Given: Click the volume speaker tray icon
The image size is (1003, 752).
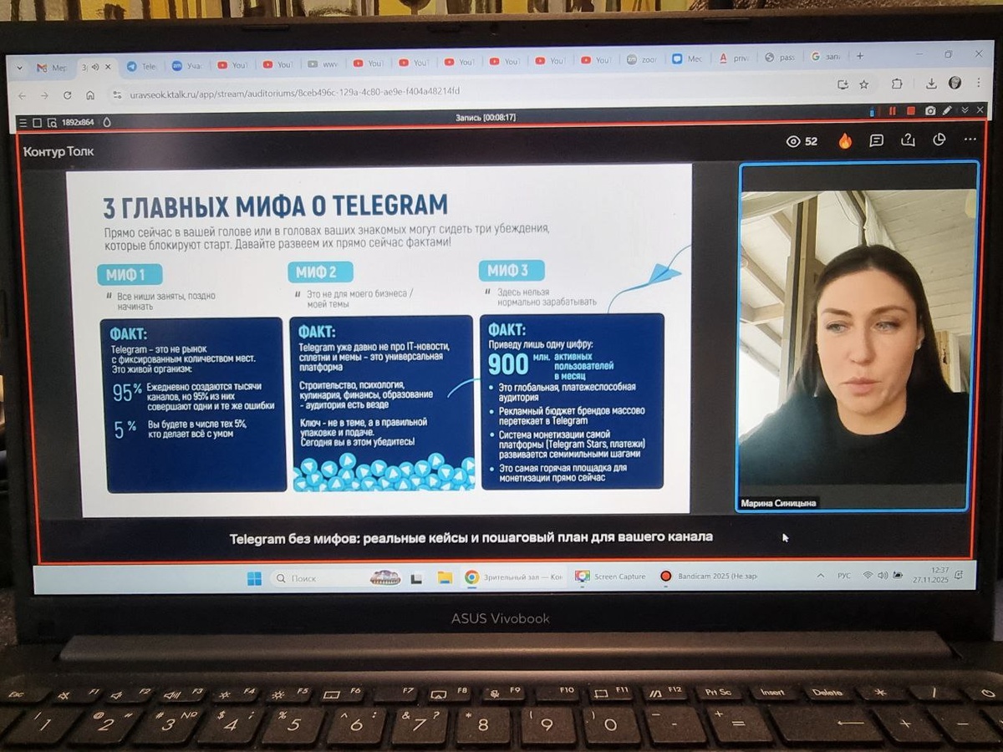Looking at the screenshot, I should point(883,575).
